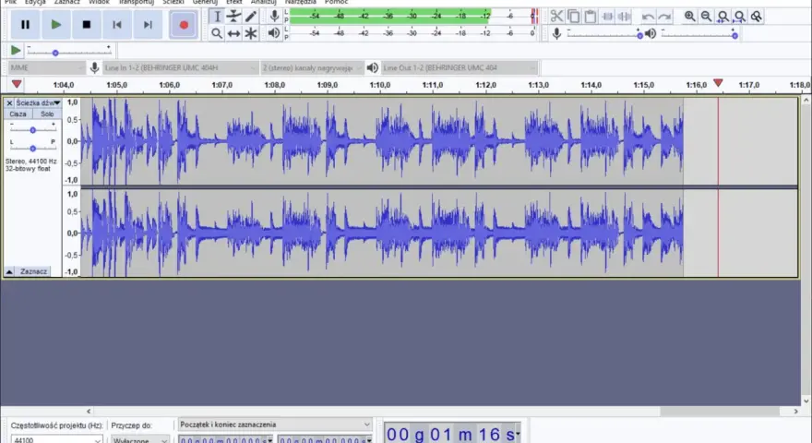Click the Paste clipboard icon
The height and width of the screenshot is (443, 812).
click(590, 16)
